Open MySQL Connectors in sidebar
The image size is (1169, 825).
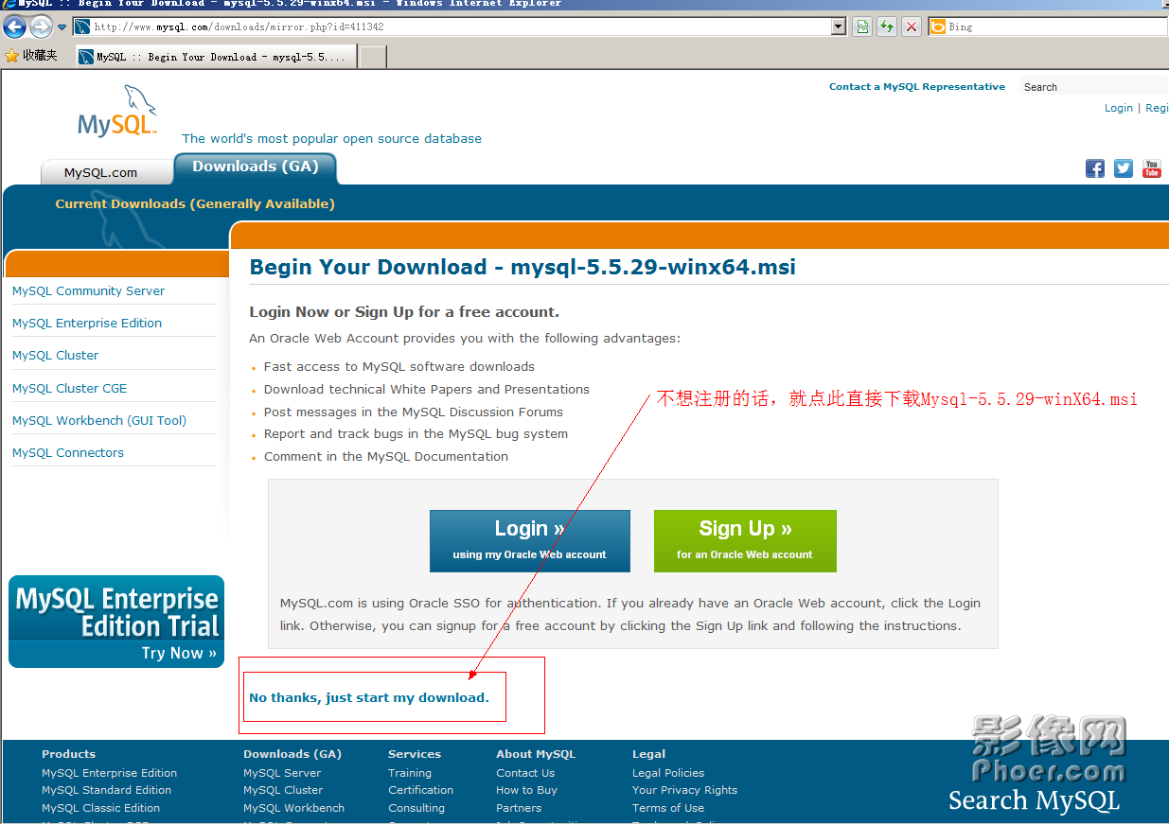click(68, 452)
